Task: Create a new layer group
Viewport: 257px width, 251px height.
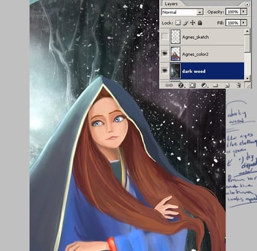Action: (215, 86)
